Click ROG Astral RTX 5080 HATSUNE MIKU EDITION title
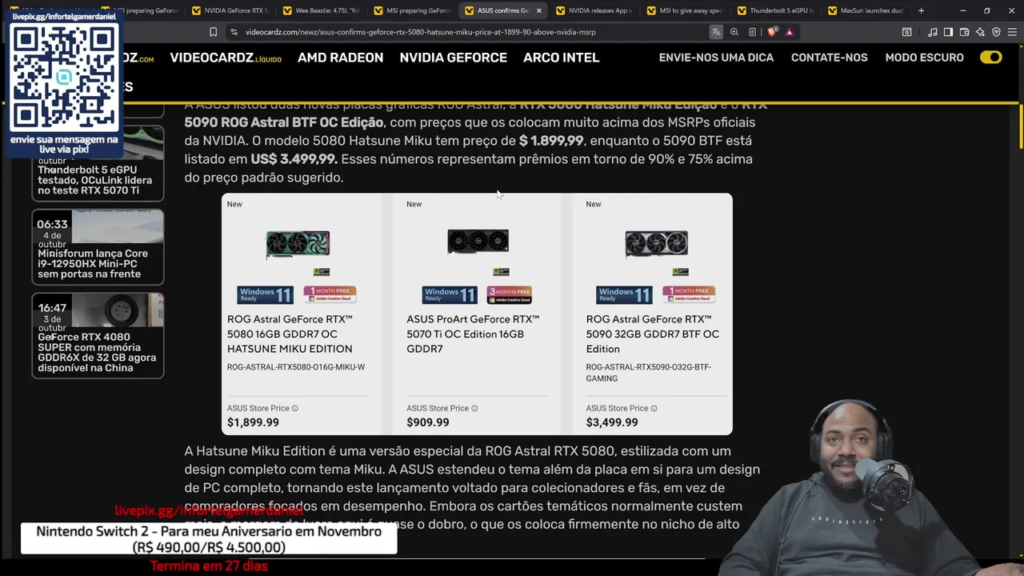Image resolution: width=1024 pixels, height=576 pixels. [290, 334]
